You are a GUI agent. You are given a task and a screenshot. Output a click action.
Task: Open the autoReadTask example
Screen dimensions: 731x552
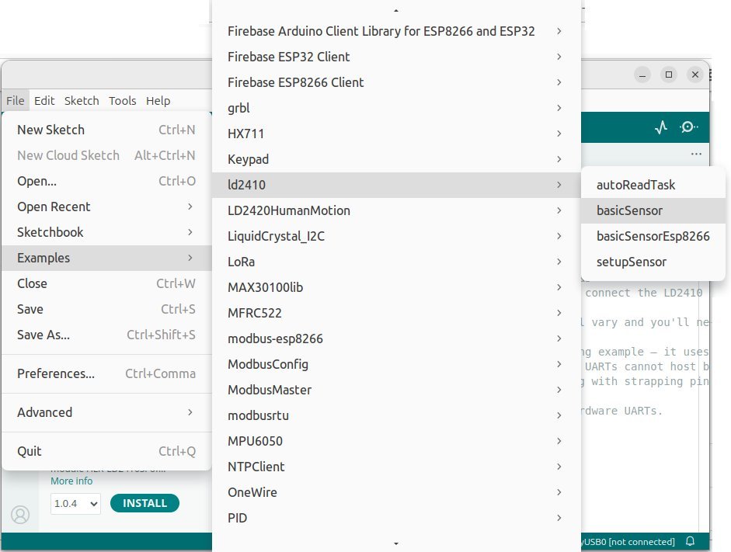point(653,185)
